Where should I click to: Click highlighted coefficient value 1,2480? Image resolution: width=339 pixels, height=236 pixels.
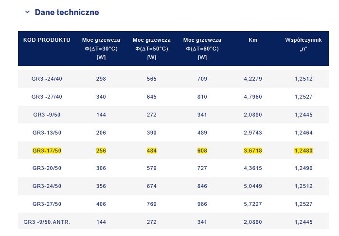[303, 151]
